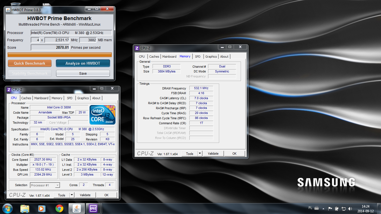
Task: Switch to CPU tab in Memory window
Action: point(142,57)
